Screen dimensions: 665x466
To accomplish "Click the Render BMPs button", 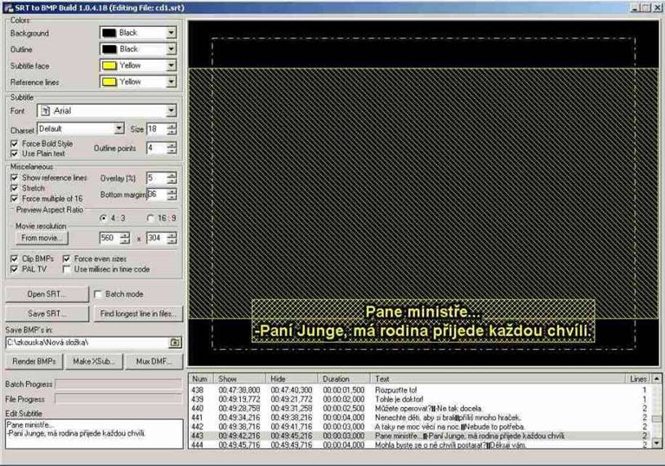I will (34, 361).
